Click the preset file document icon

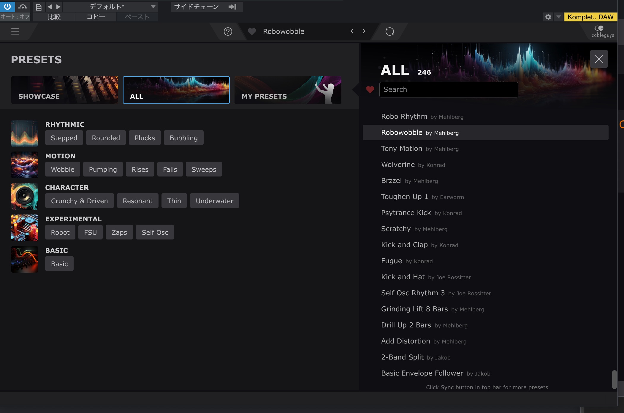pyautogui.click(x=39, y=7)
